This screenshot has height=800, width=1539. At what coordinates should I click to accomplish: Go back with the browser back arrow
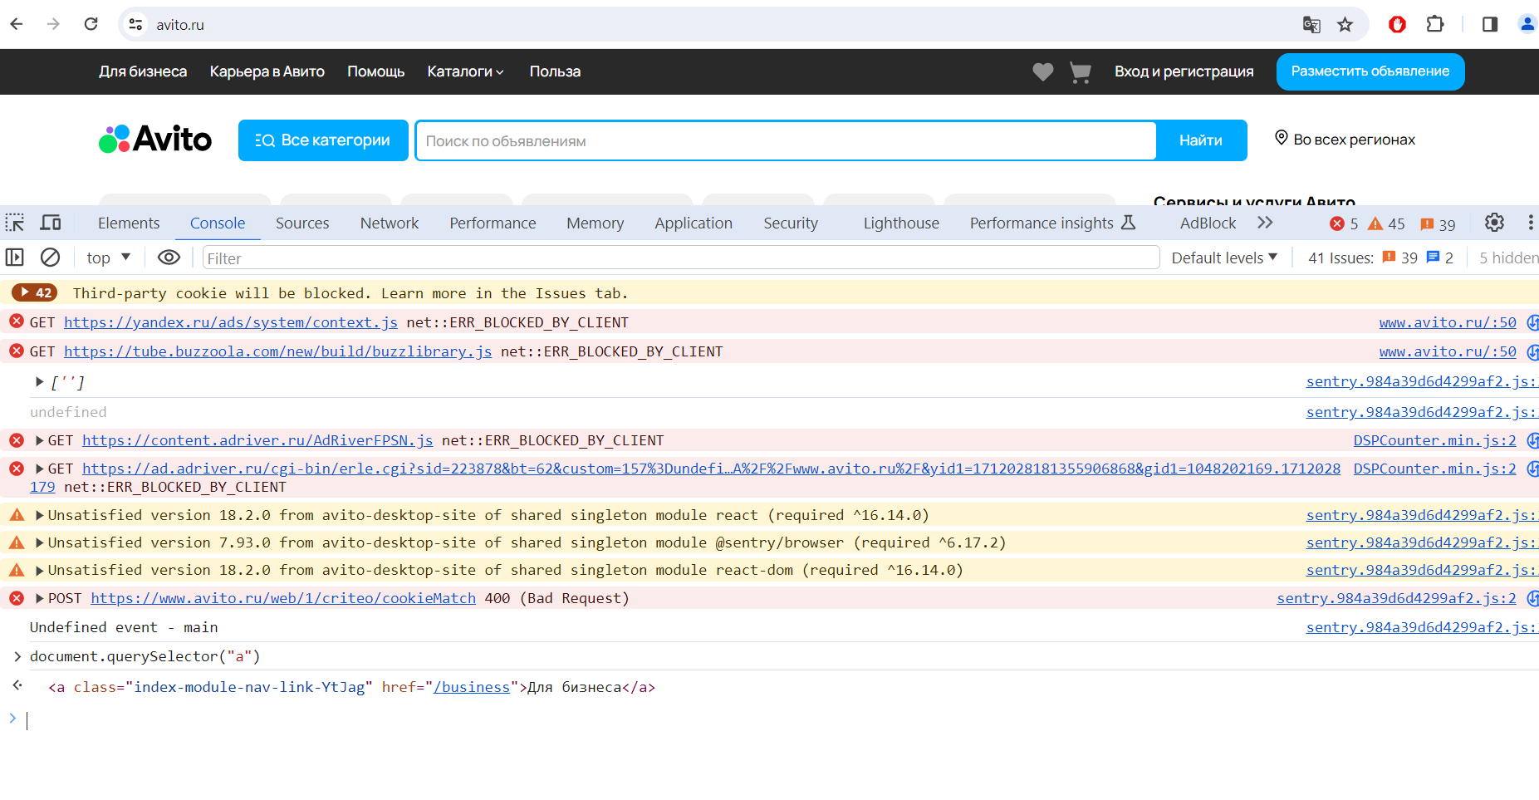(17, 24)
